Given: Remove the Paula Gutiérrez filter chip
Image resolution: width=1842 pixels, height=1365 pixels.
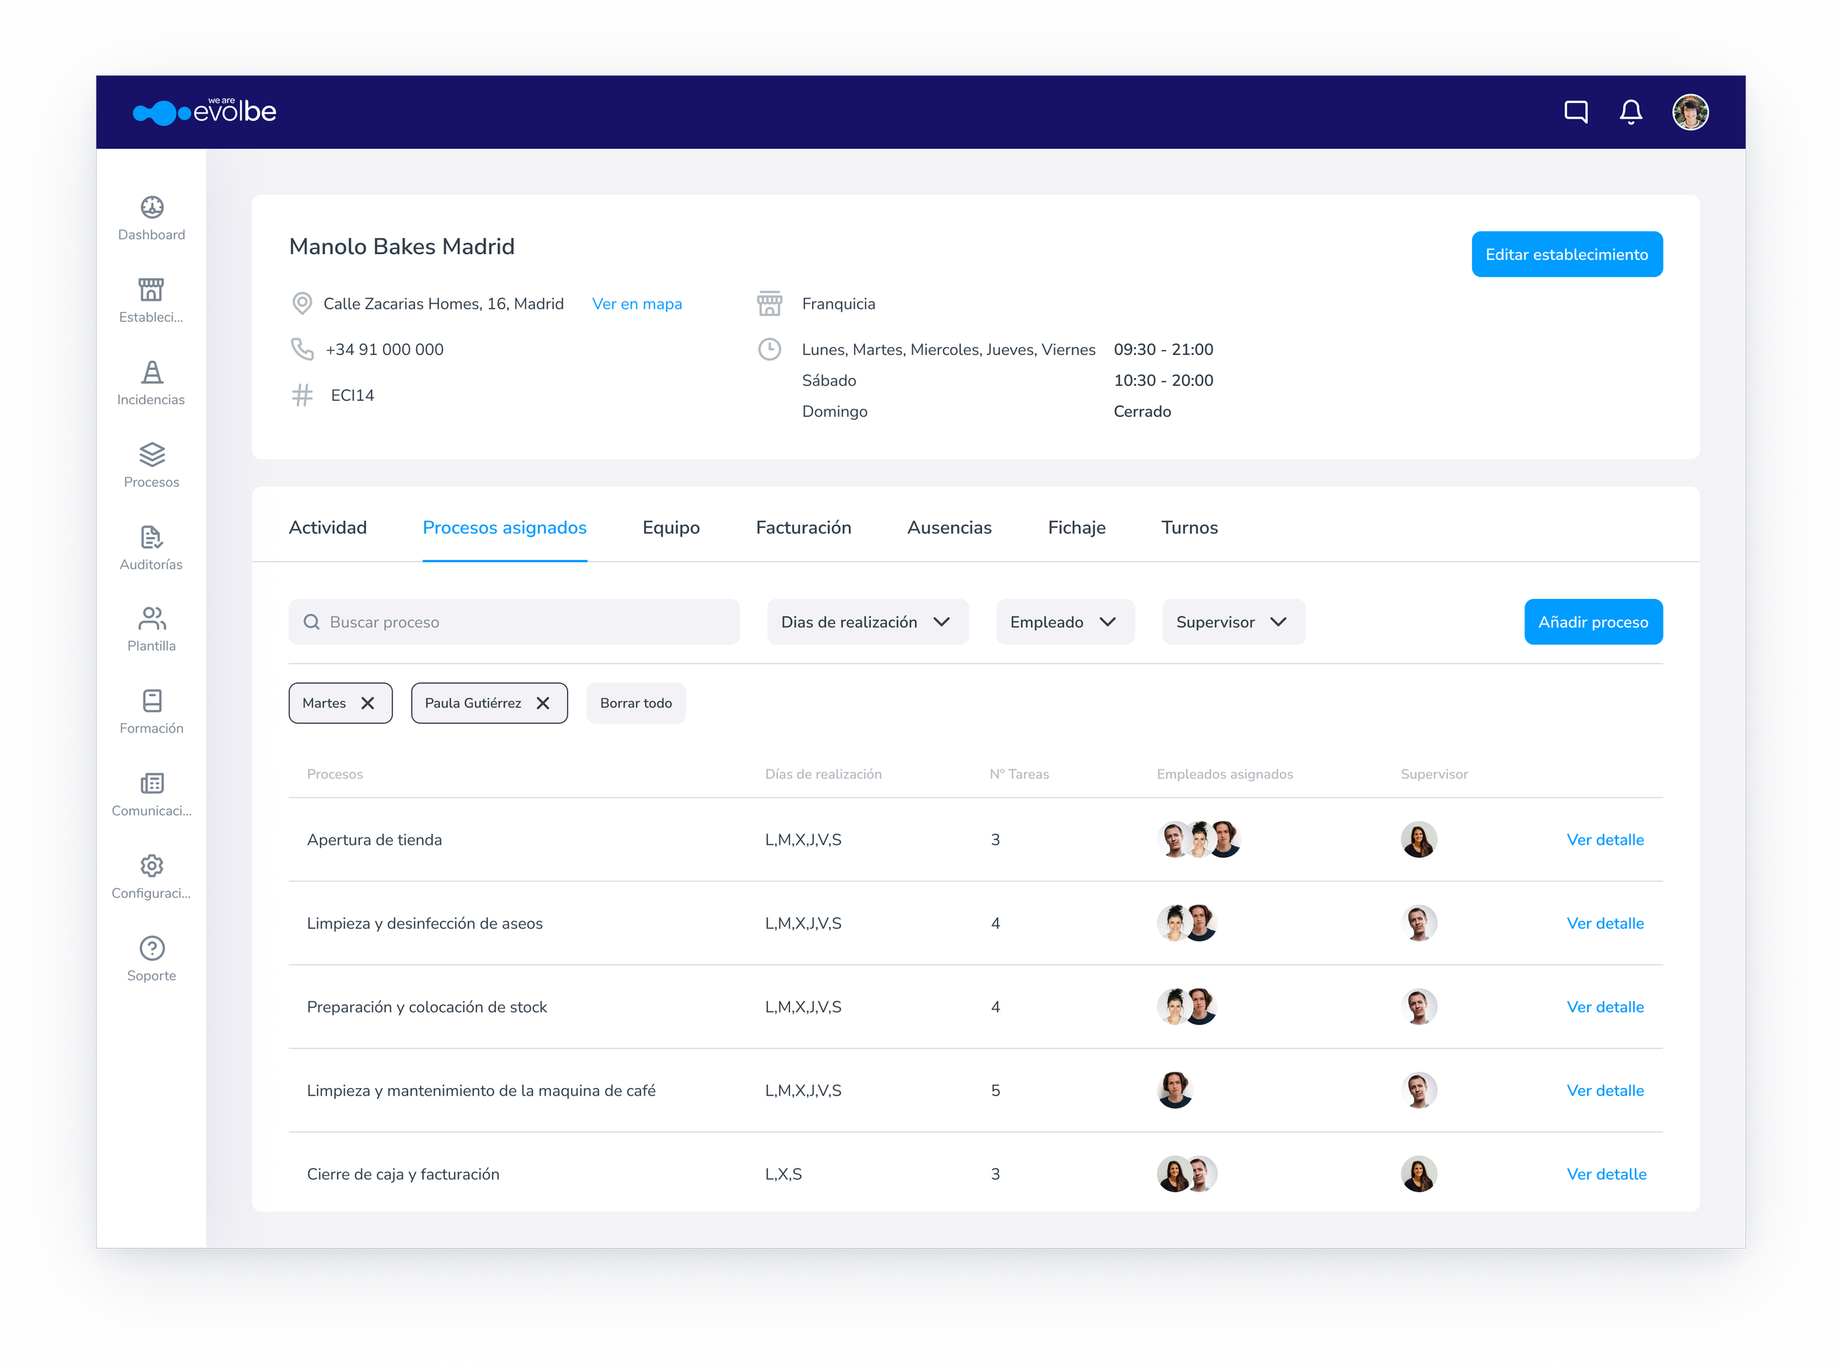Looking at the screenshot, I should 543,703.
